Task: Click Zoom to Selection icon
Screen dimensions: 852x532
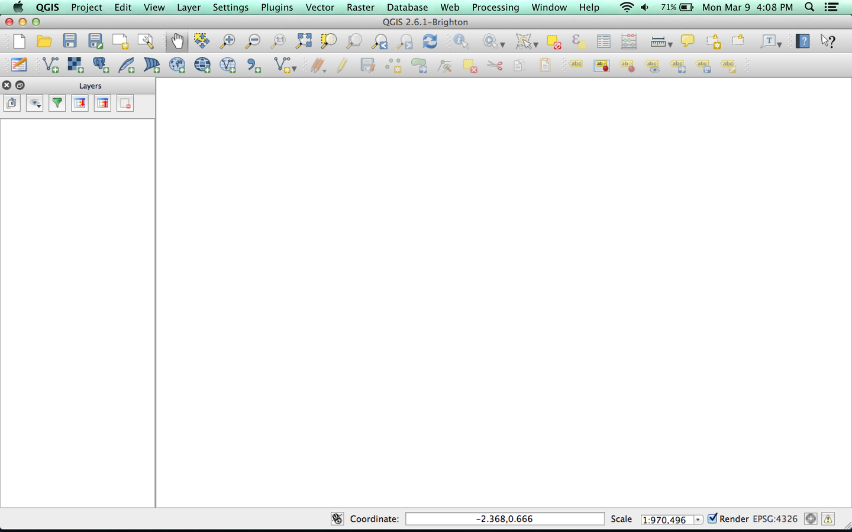Action: point(328,41)
